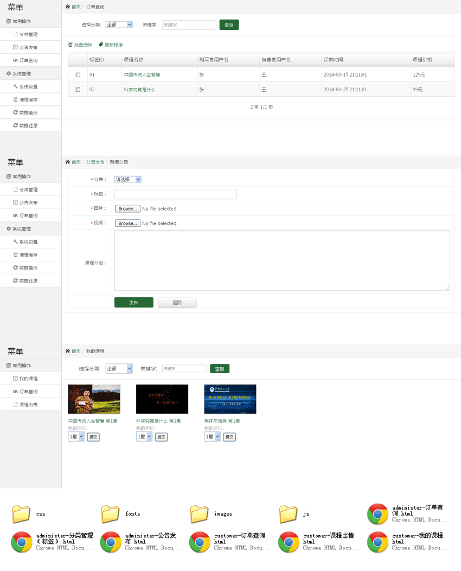Click the green 查询 button

tap(228, 24)
